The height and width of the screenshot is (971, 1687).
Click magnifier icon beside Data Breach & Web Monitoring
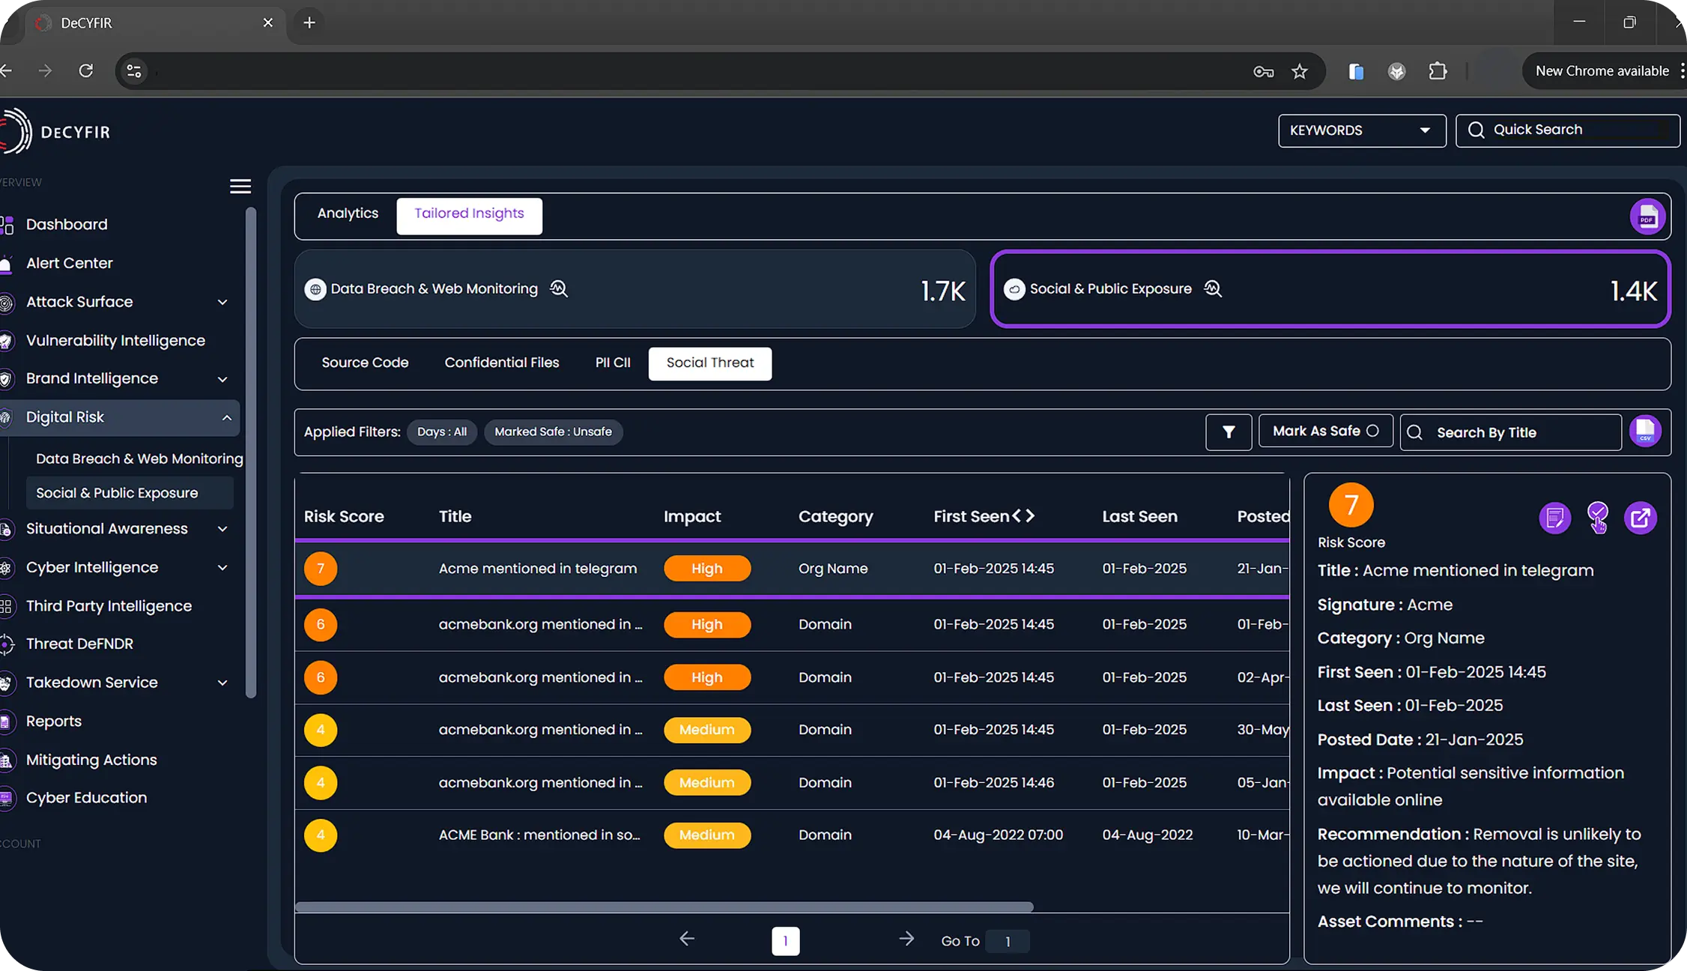tap(559, 288)
